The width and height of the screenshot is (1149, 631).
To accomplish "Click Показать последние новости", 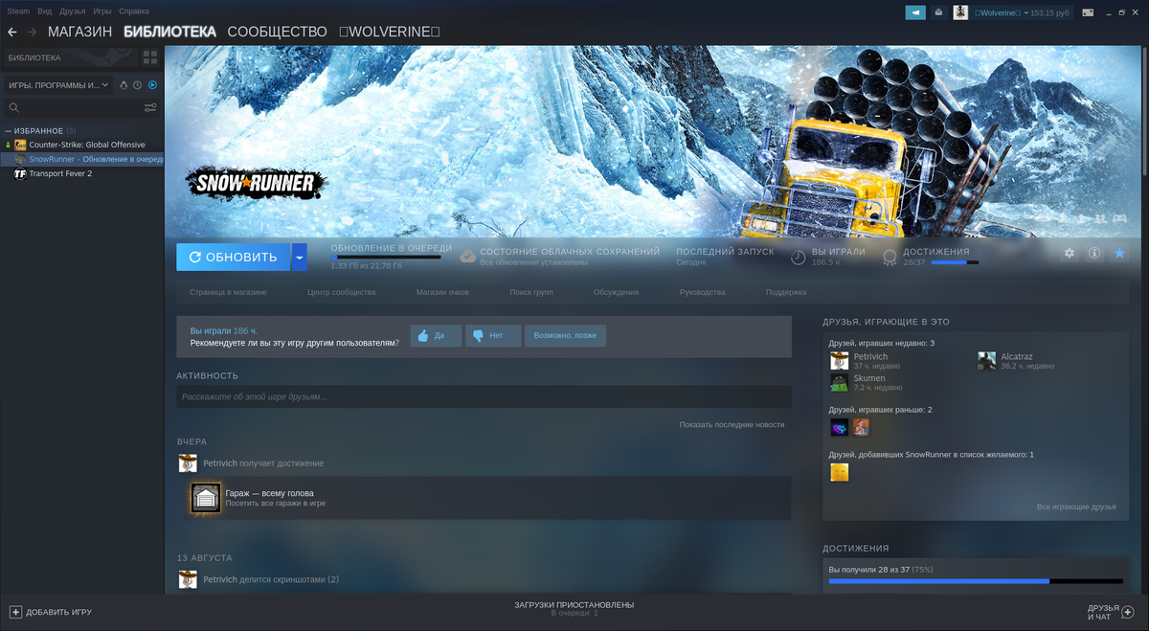I will point(732,424).
